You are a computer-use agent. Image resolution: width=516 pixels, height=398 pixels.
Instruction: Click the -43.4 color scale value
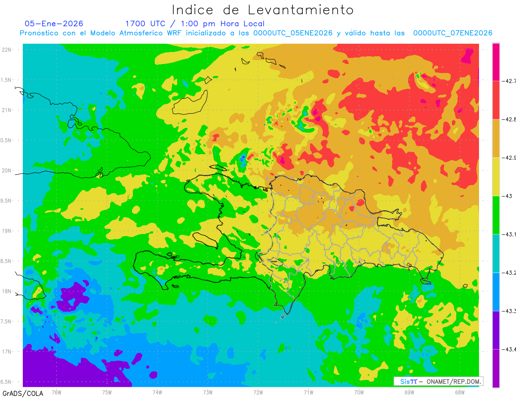[x=510, y=349]
